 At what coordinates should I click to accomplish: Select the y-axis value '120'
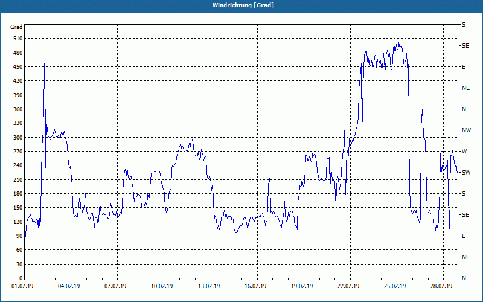(18, 222)
